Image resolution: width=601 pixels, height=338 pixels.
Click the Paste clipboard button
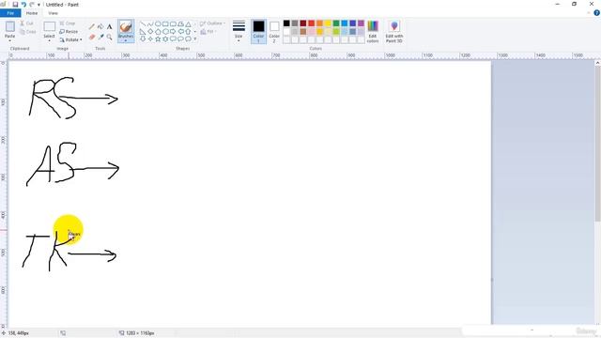click(10, 29)
